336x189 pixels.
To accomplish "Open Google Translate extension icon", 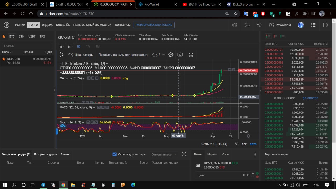I will point(246,14).
